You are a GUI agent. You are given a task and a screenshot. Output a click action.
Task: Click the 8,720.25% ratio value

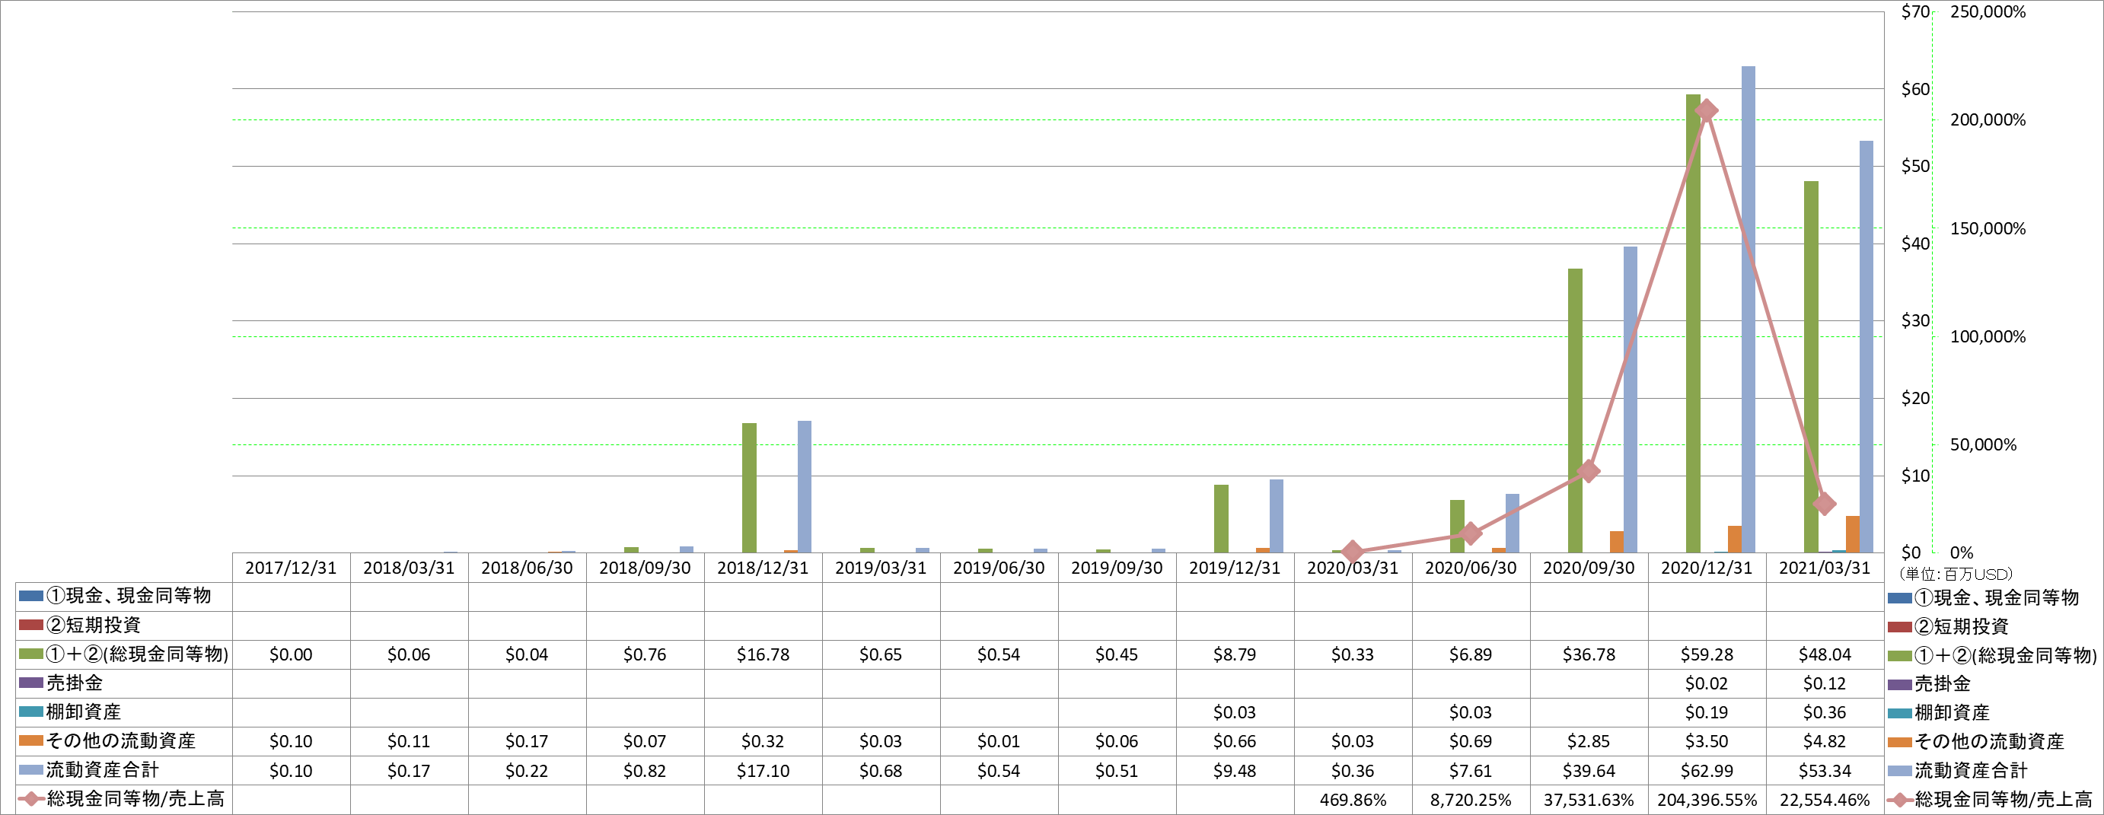1470,801
